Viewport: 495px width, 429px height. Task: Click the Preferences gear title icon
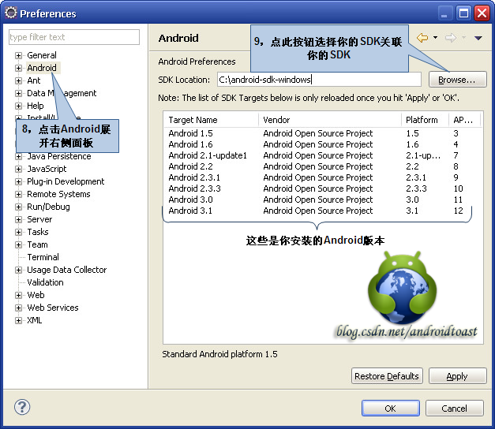point(11,13)
